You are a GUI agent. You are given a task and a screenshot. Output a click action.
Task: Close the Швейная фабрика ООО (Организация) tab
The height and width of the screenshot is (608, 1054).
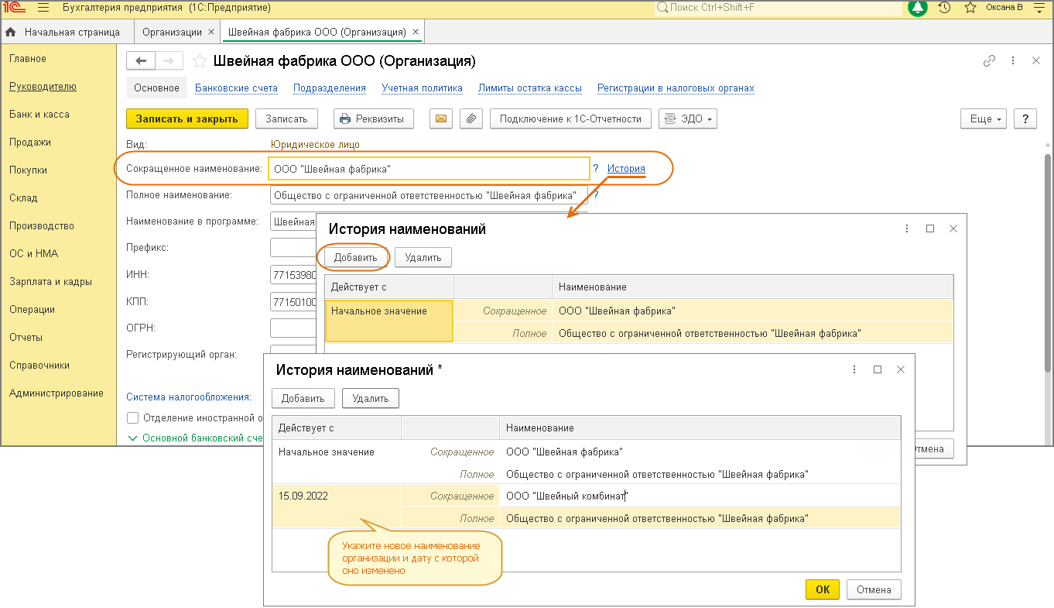point(416,33)
